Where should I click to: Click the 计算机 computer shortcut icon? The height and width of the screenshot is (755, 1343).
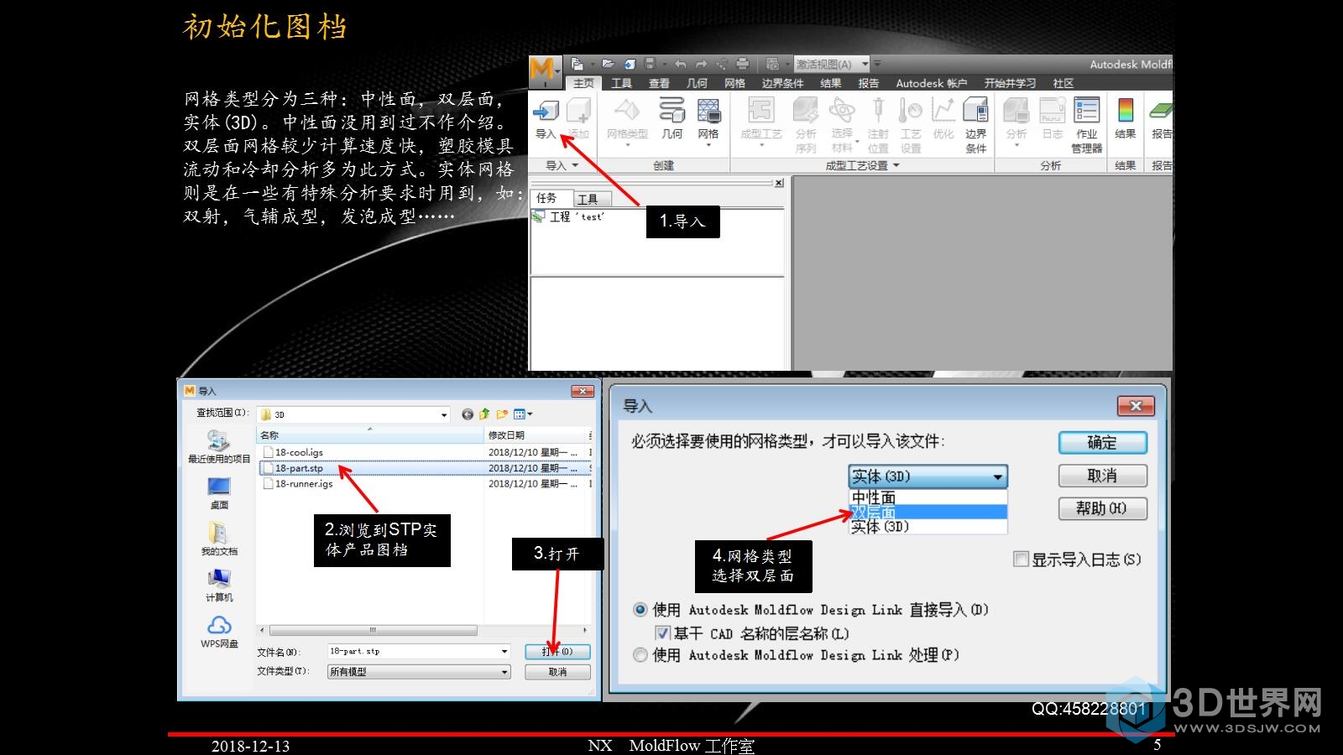coord(218,579)
